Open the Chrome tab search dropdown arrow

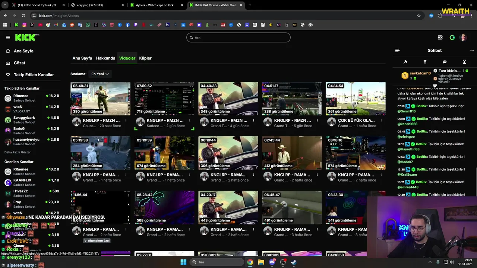coord(5,5)
